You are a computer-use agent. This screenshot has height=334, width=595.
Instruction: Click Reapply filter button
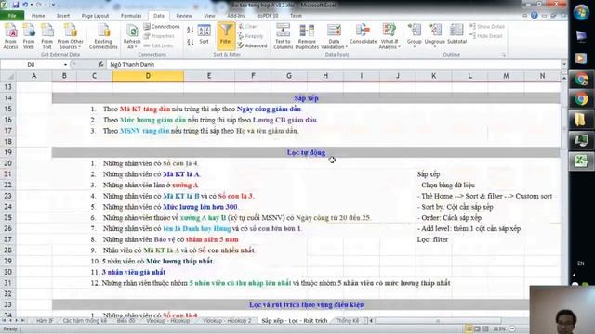(x=250, y=36)
